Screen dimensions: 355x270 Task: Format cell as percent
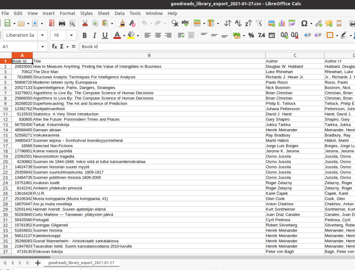point(251,35)
